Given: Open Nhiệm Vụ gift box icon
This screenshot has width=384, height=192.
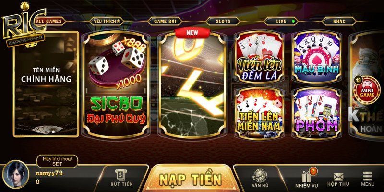Looking at the screenshot, I should click(306, 179).
